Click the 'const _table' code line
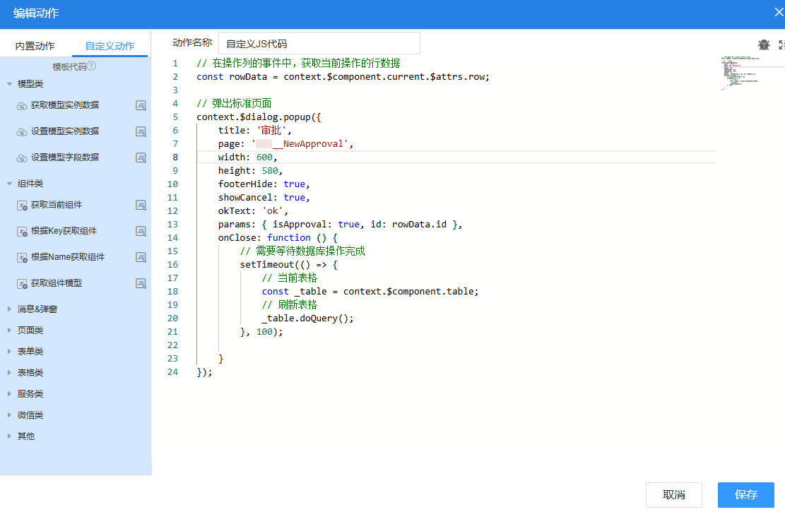This screenshot has width=785, height=512. point(370,291)
